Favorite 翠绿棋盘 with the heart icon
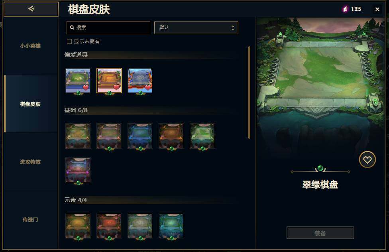Screen dimensions: 389x252 tap(367, 159)
